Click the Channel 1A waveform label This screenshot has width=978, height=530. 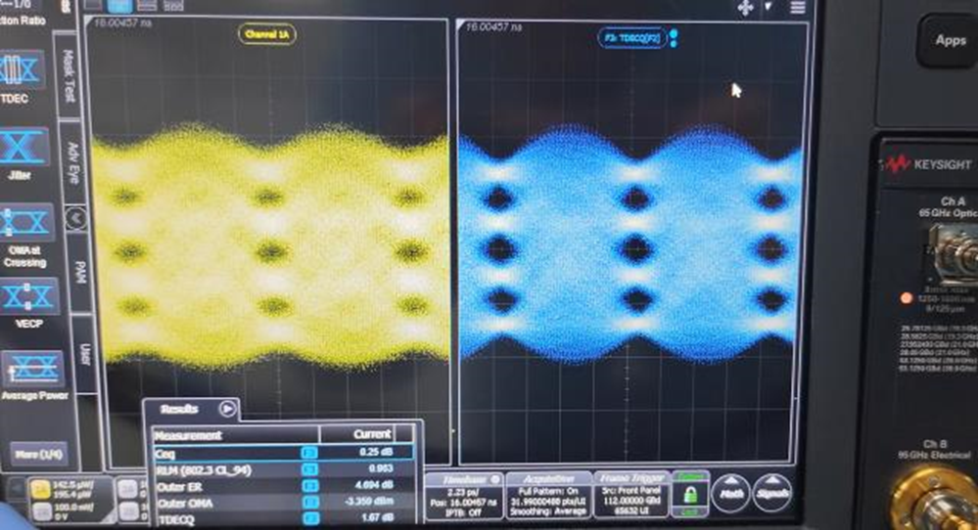(x=267, y=35)
